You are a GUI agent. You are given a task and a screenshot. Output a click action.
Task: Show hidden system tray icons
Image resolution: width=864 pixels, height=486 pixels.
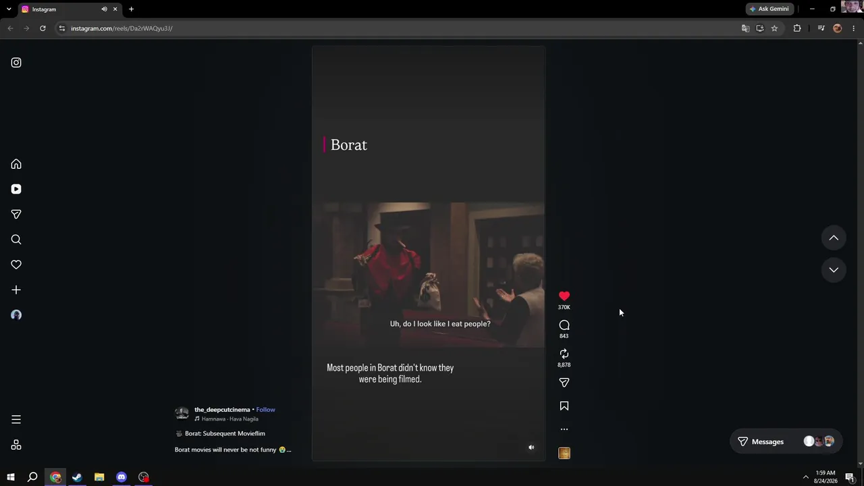(805, 477)
